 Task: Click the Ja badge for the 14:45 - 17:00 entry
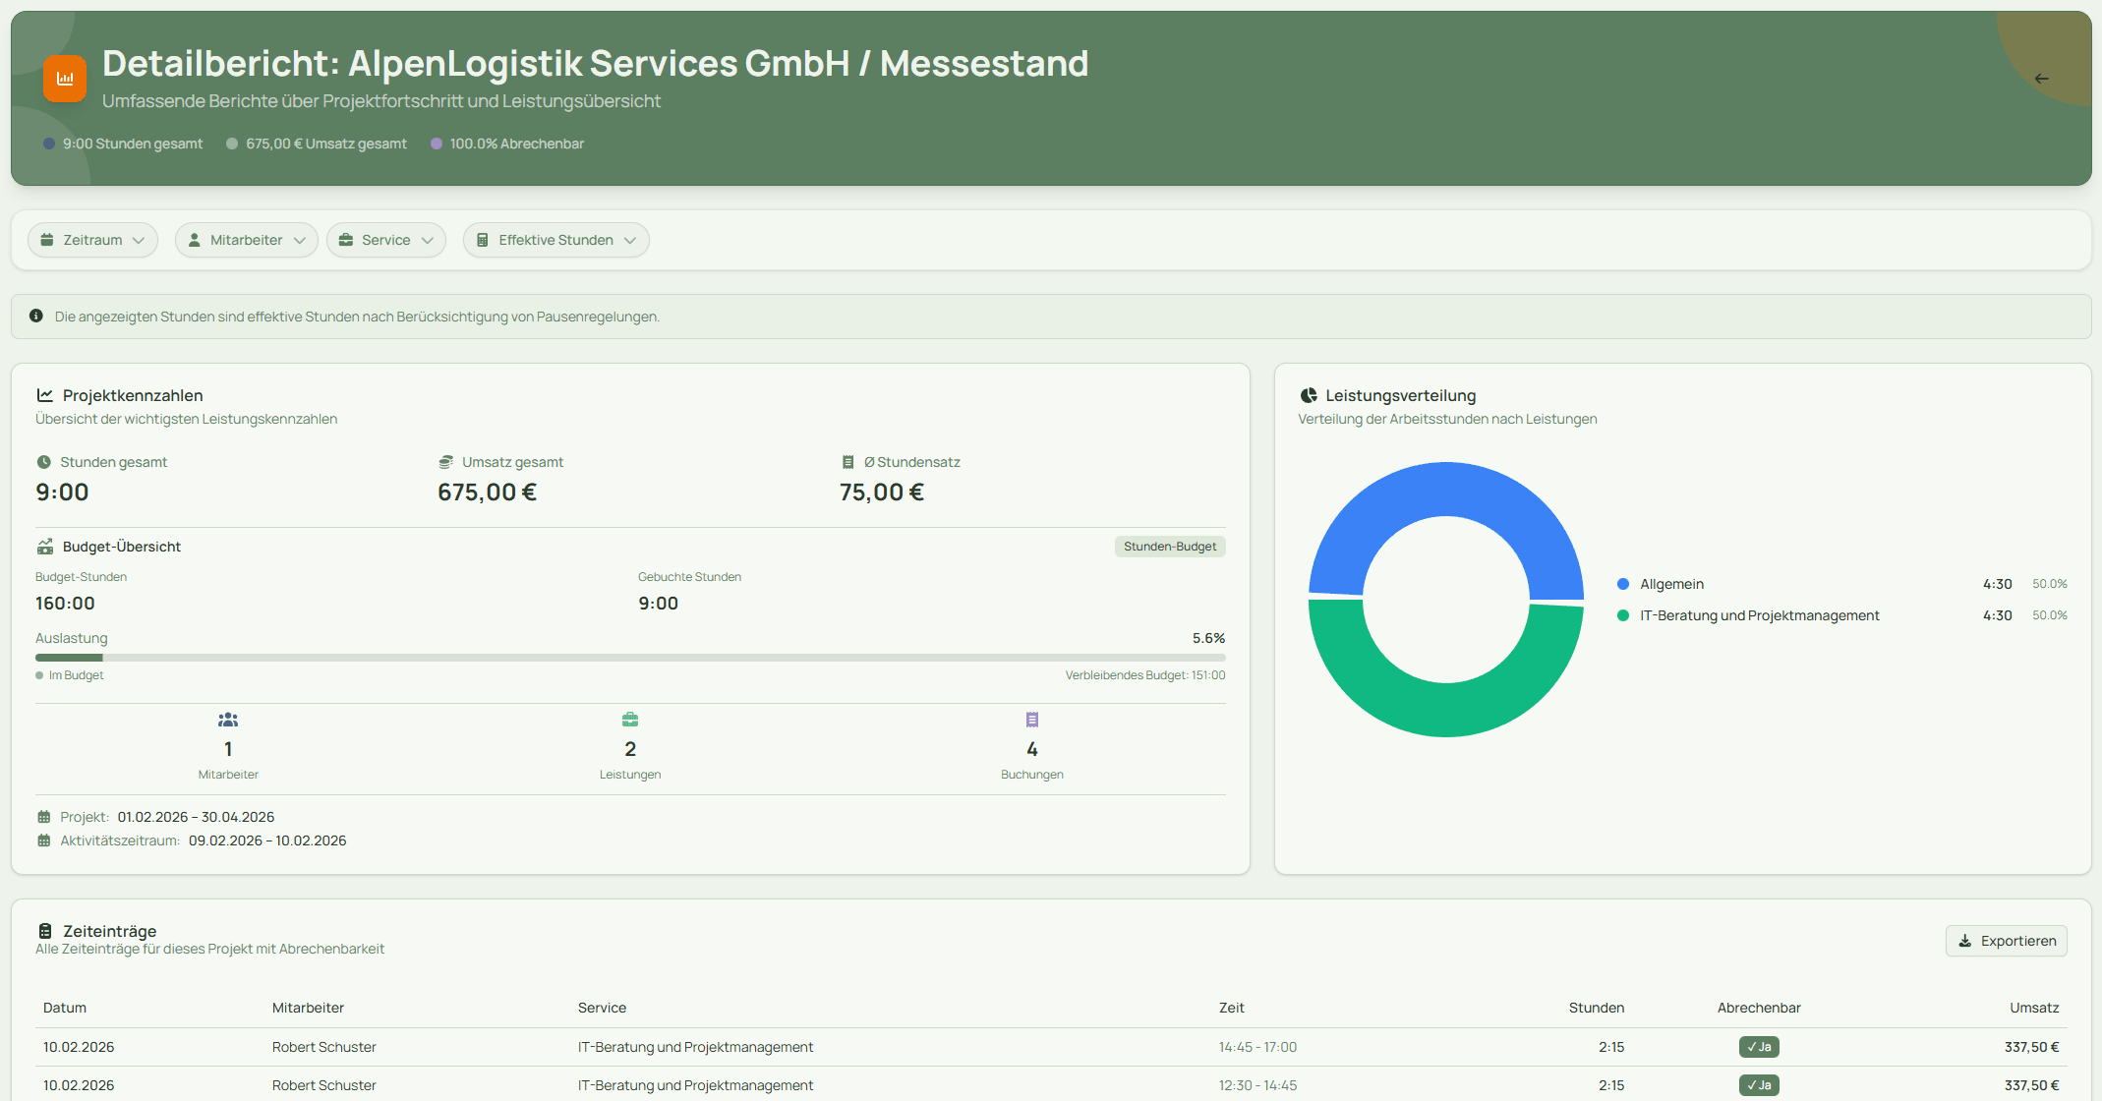(1759, 1047)
